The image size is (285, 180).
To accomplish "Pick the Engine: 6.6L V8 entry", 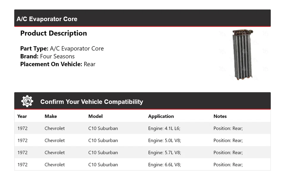I will 164,165.
